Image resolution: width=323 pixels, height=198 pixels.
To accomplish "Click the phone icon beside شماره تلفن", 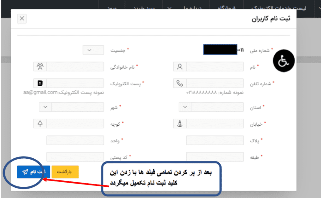I will (x=179, y=83).
